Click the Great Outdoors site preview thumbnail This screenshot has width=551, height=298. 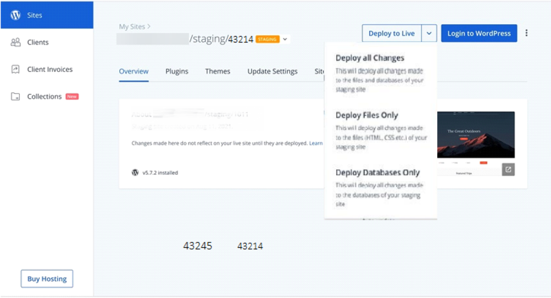coord(476,135)
